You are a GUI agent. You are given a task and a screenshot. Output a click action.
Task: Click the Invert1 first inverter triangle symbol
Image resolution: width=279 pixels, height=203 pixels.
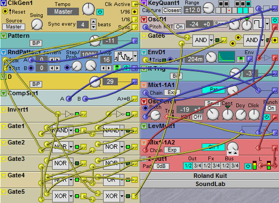pyautogui.click(x=69, y=114)
